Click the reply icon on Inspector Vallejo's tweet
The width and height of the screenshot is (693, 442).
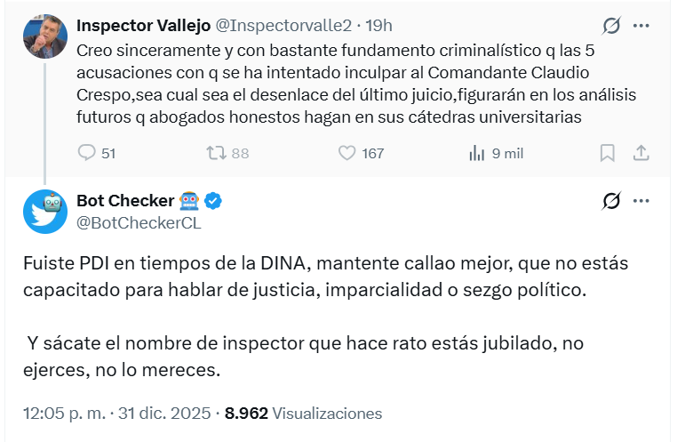pos(87,153)
